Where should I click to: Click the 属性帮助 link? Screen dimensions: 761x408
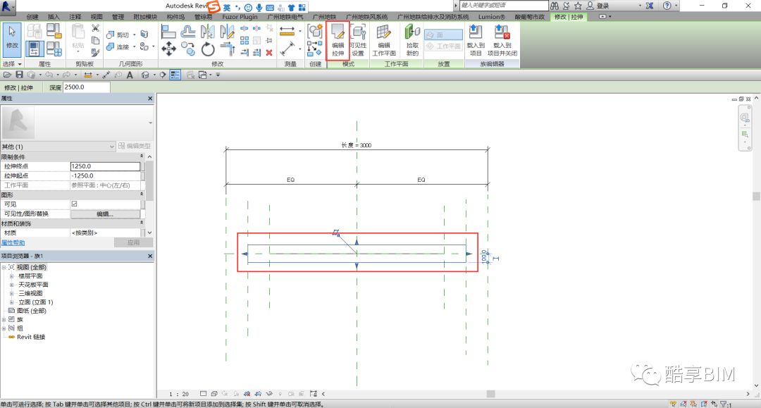click(x=13, y=242)
